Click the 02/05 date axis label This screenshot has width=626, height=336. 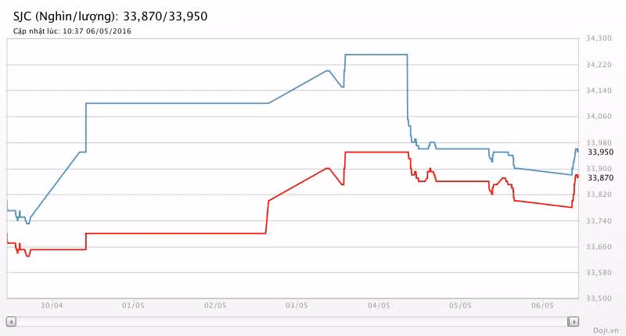click(x=215, y=306)
